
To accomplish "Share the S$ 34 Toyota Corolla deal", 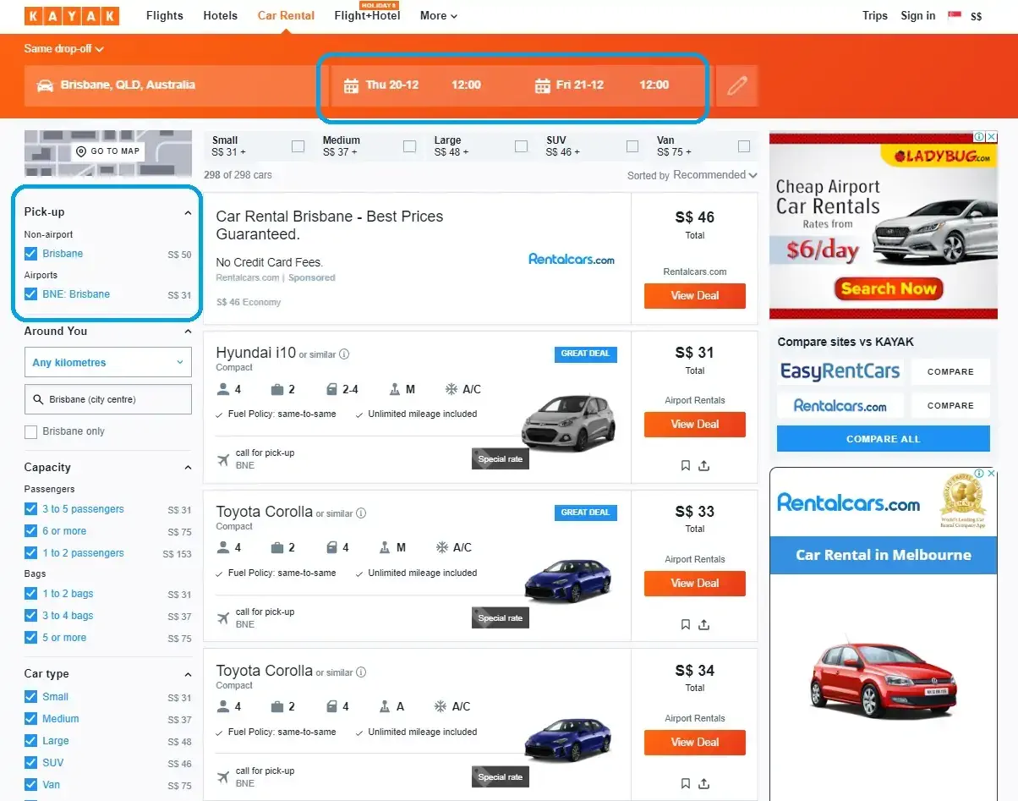I will pos(704,784).
